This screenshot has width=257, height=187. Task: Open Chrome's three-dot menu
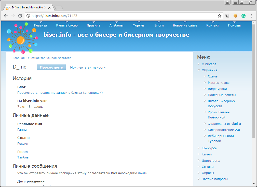251,16
